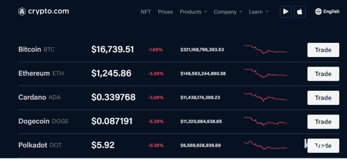Expand the Company dropdown menu
This screenshot has width=347, height=159.
[228, 12]
